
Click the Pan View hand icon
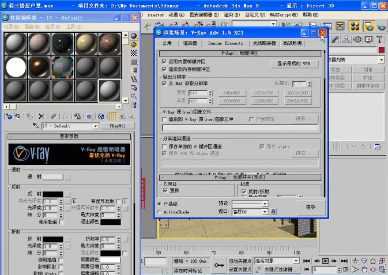(x=364, y=269)
